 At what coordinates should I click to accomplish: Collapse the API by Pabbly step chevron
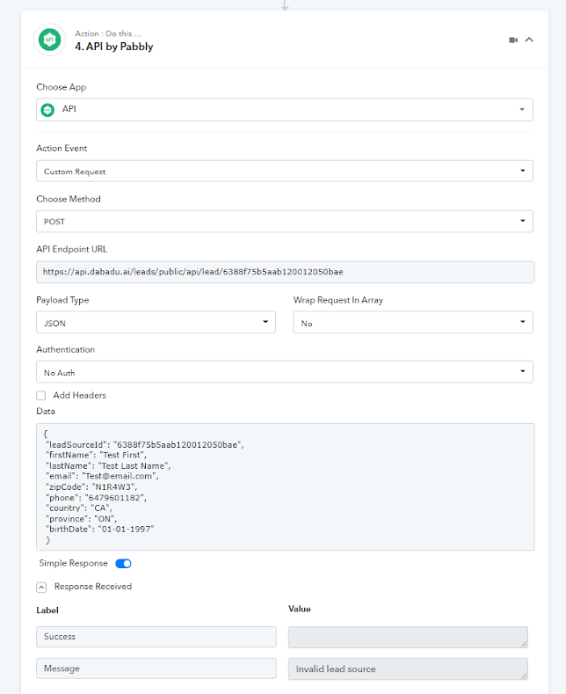(529, 40)
